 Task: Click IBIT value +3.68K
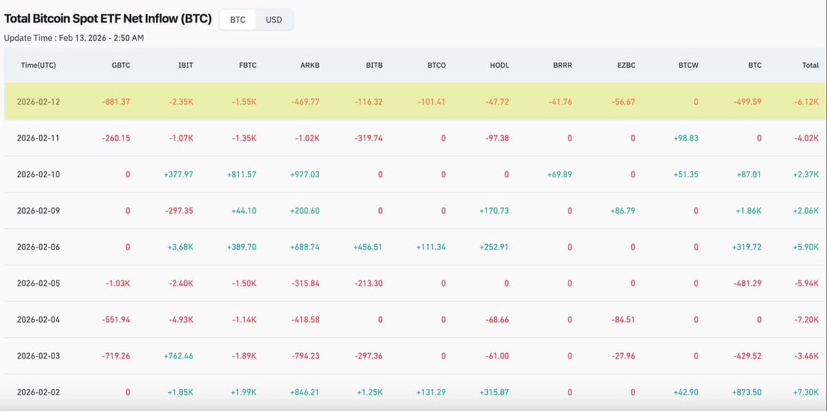(181, 247)
